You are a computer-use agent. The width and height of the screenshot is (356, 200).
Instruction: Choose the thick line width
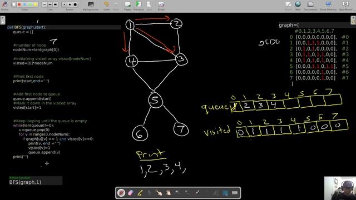(55, 4)
